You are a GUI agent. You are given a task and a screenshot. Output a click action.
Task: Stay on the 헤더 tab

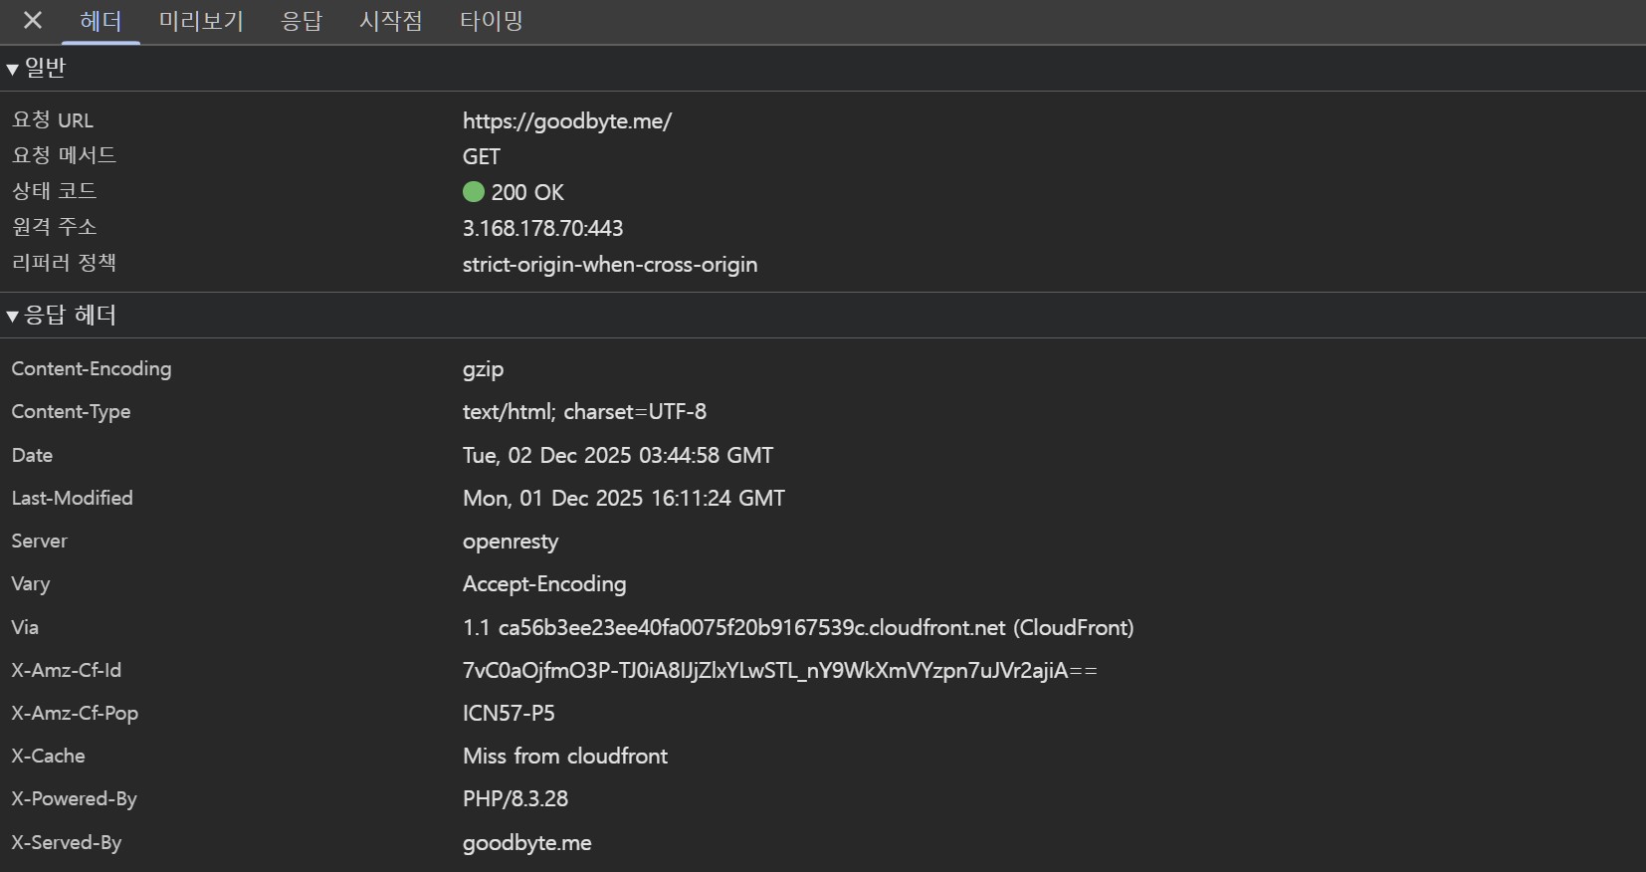(x=99, y=21)
